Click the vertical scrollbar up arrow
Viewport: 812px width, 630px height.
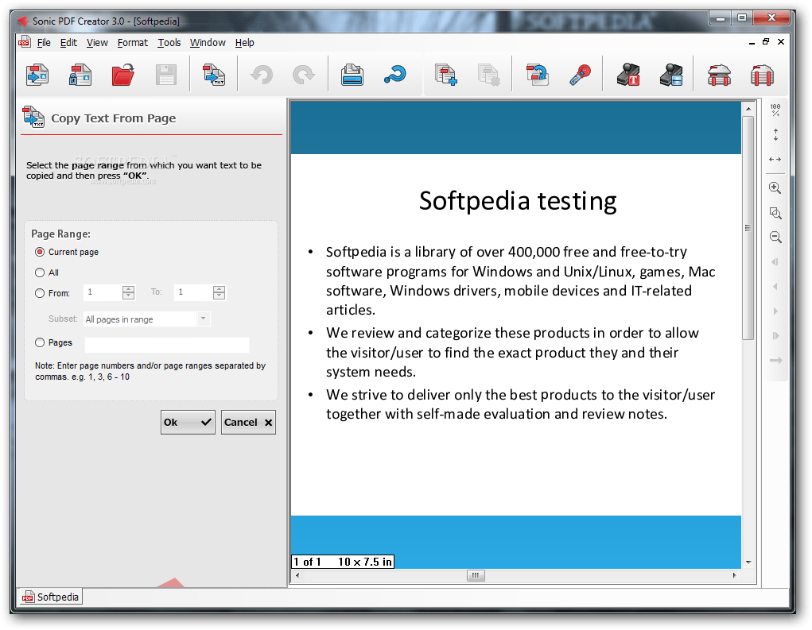click(x=748, y=109)
